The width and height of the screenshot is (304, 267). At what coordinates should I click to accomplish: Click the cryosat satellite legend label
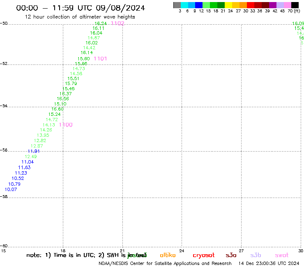[x=204, y=255]
